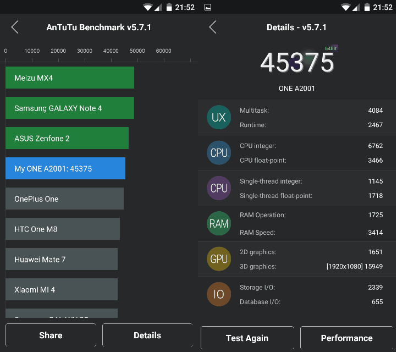Image resolution: width=397 pixels, height=352 pixels.
Task: Tap the total score 45375
Action: point(297,63)
